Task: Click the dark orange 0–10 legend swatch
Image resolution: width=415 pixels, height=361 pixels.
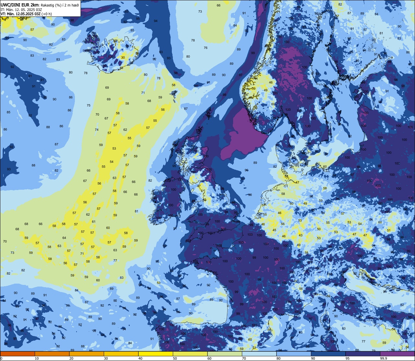Action: tap(18, 354)
